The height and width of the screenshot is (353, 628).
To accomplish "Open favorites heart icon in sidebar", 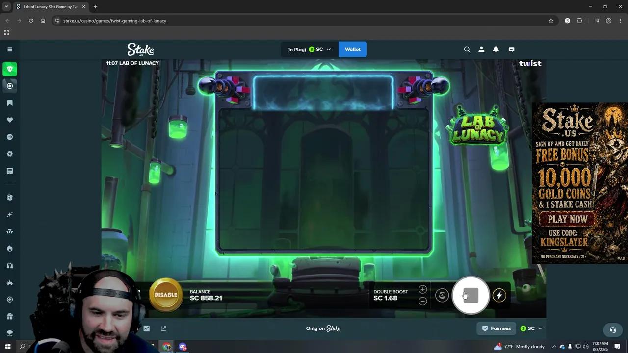I will [10, 120].
